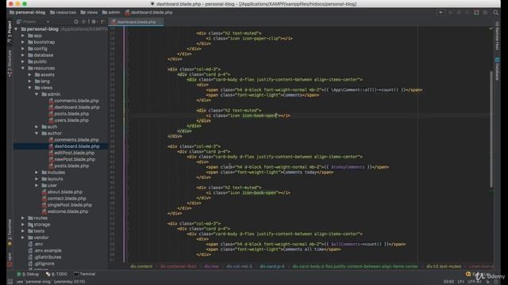Click the tool windows quick-access icon in status bar

10,282
